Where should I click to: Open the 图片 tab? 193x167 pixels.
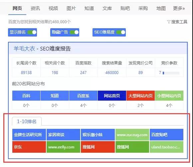tap(71, 8)
